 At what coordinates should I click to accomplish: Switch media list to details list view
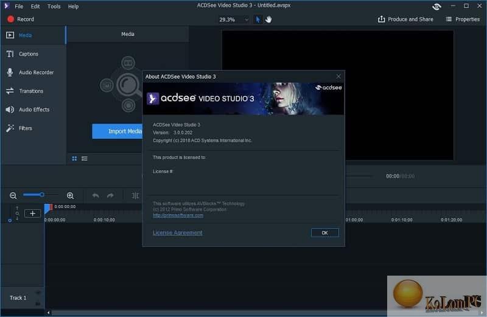pos(85,159)
